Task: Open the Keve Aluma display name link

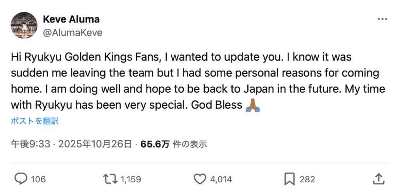Action: [x=71, y=19]
